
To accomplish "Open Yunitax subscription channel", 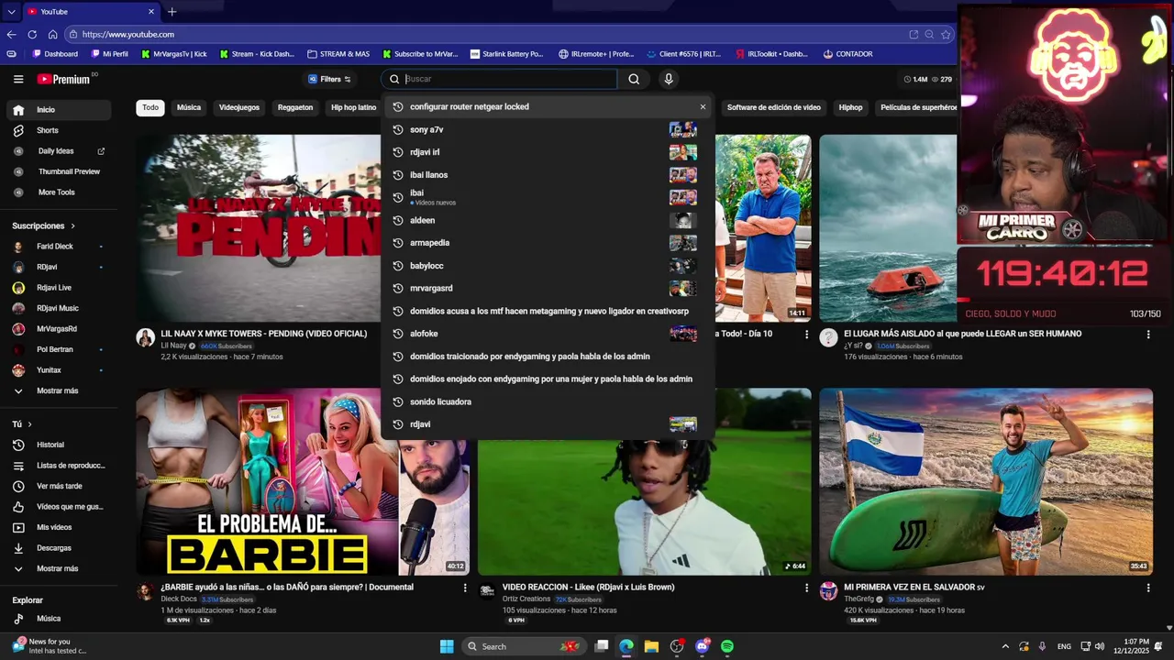I will [59, 370].
